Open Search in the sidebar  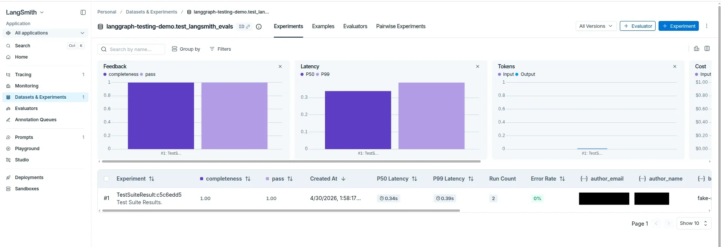(45, 46)
